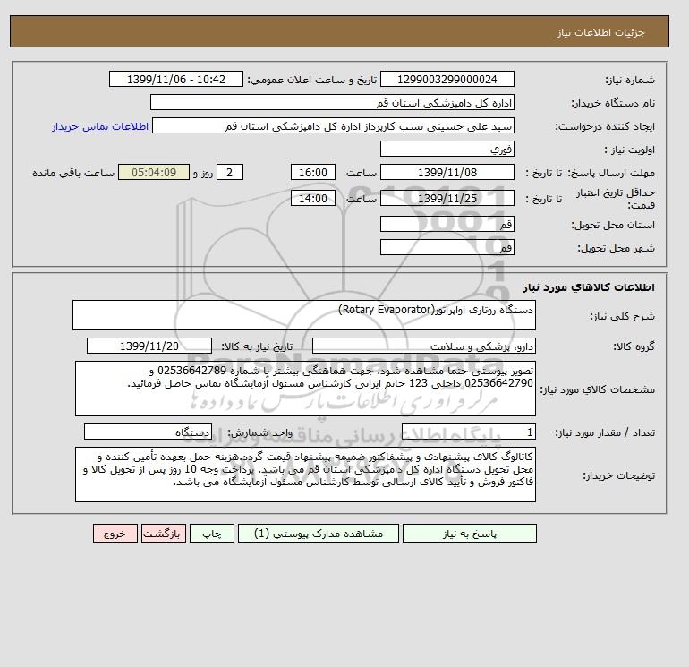The width and height of the screenshot is (689, 667).
Task: Open اطلاعات تماس خریدار link
Action: coord(100,126)
